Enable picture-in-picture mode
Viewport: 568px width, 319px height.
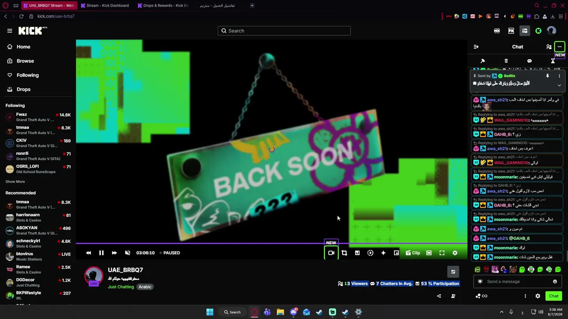396,253
